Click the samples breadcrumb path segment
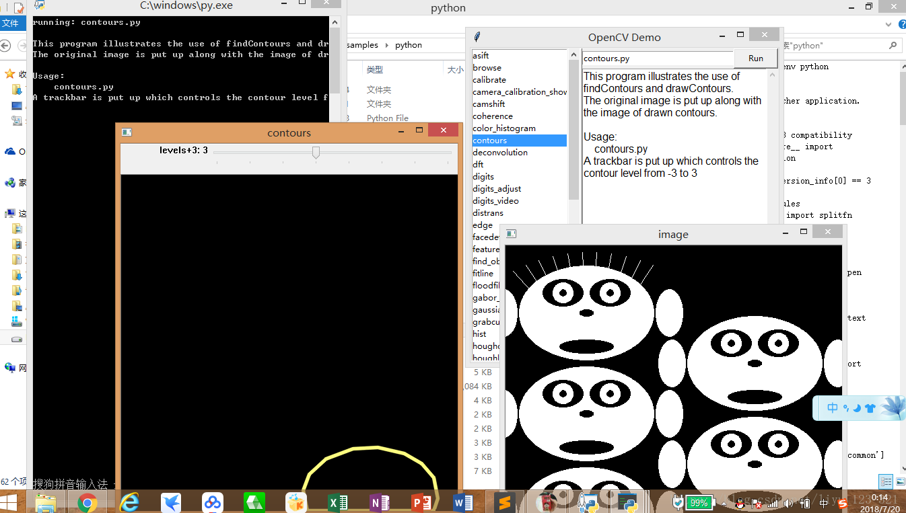The image size is (906, 513). tap(363, 45)
